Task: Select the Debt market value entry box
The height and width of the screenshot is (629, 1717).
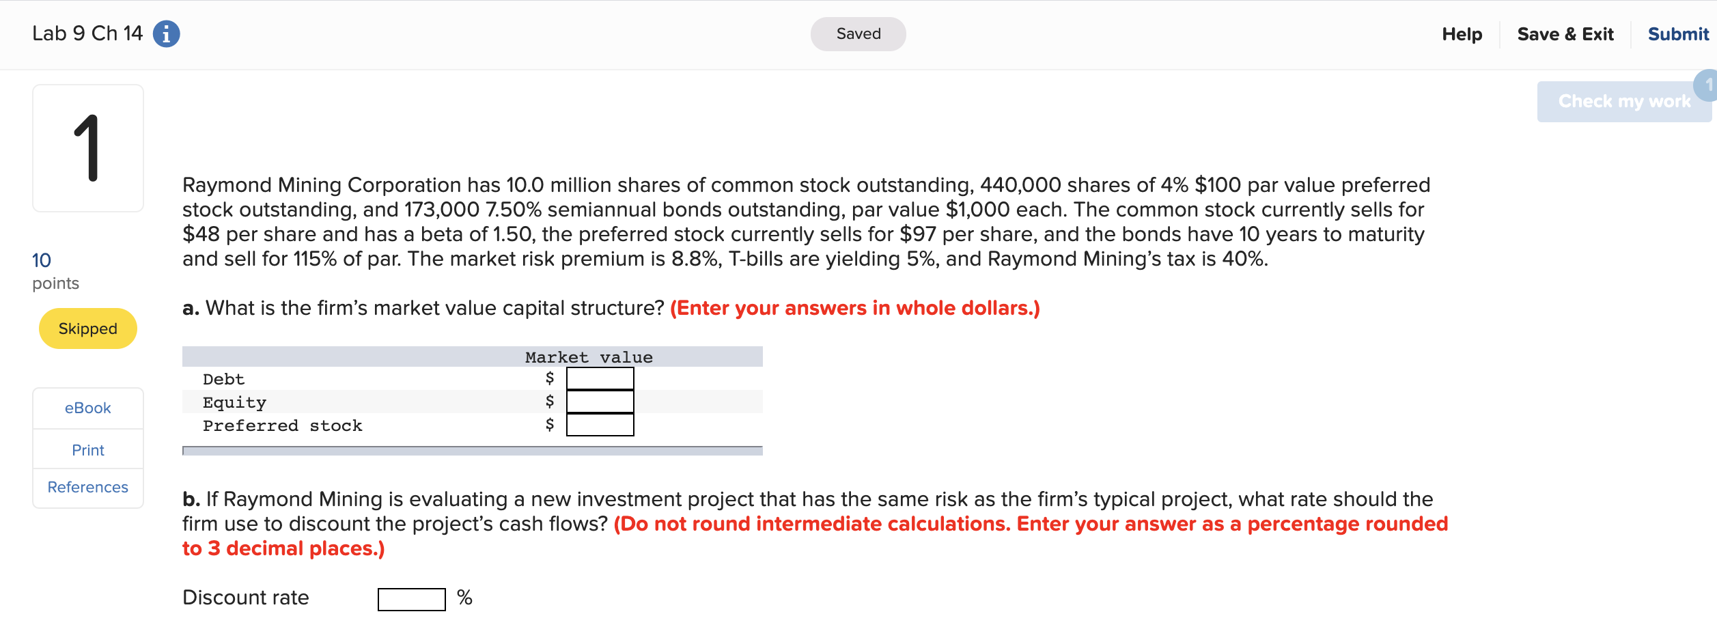Action: point(599,379)
